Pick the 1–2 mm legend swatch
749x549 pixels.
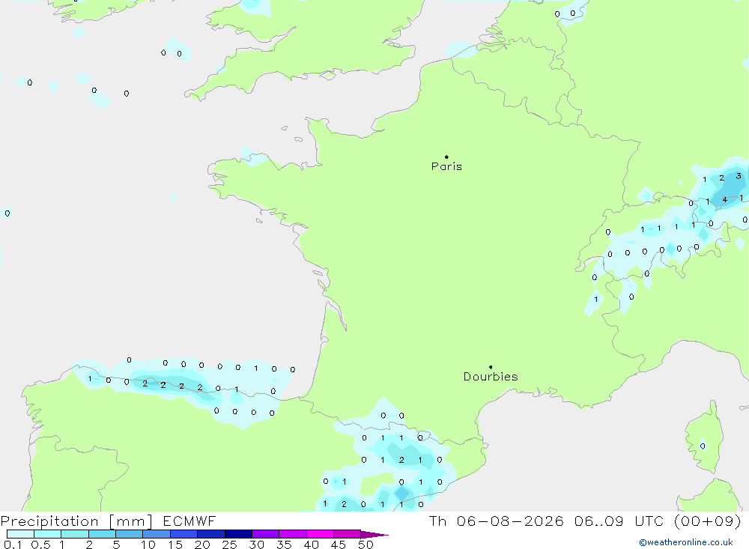(75, 534)
